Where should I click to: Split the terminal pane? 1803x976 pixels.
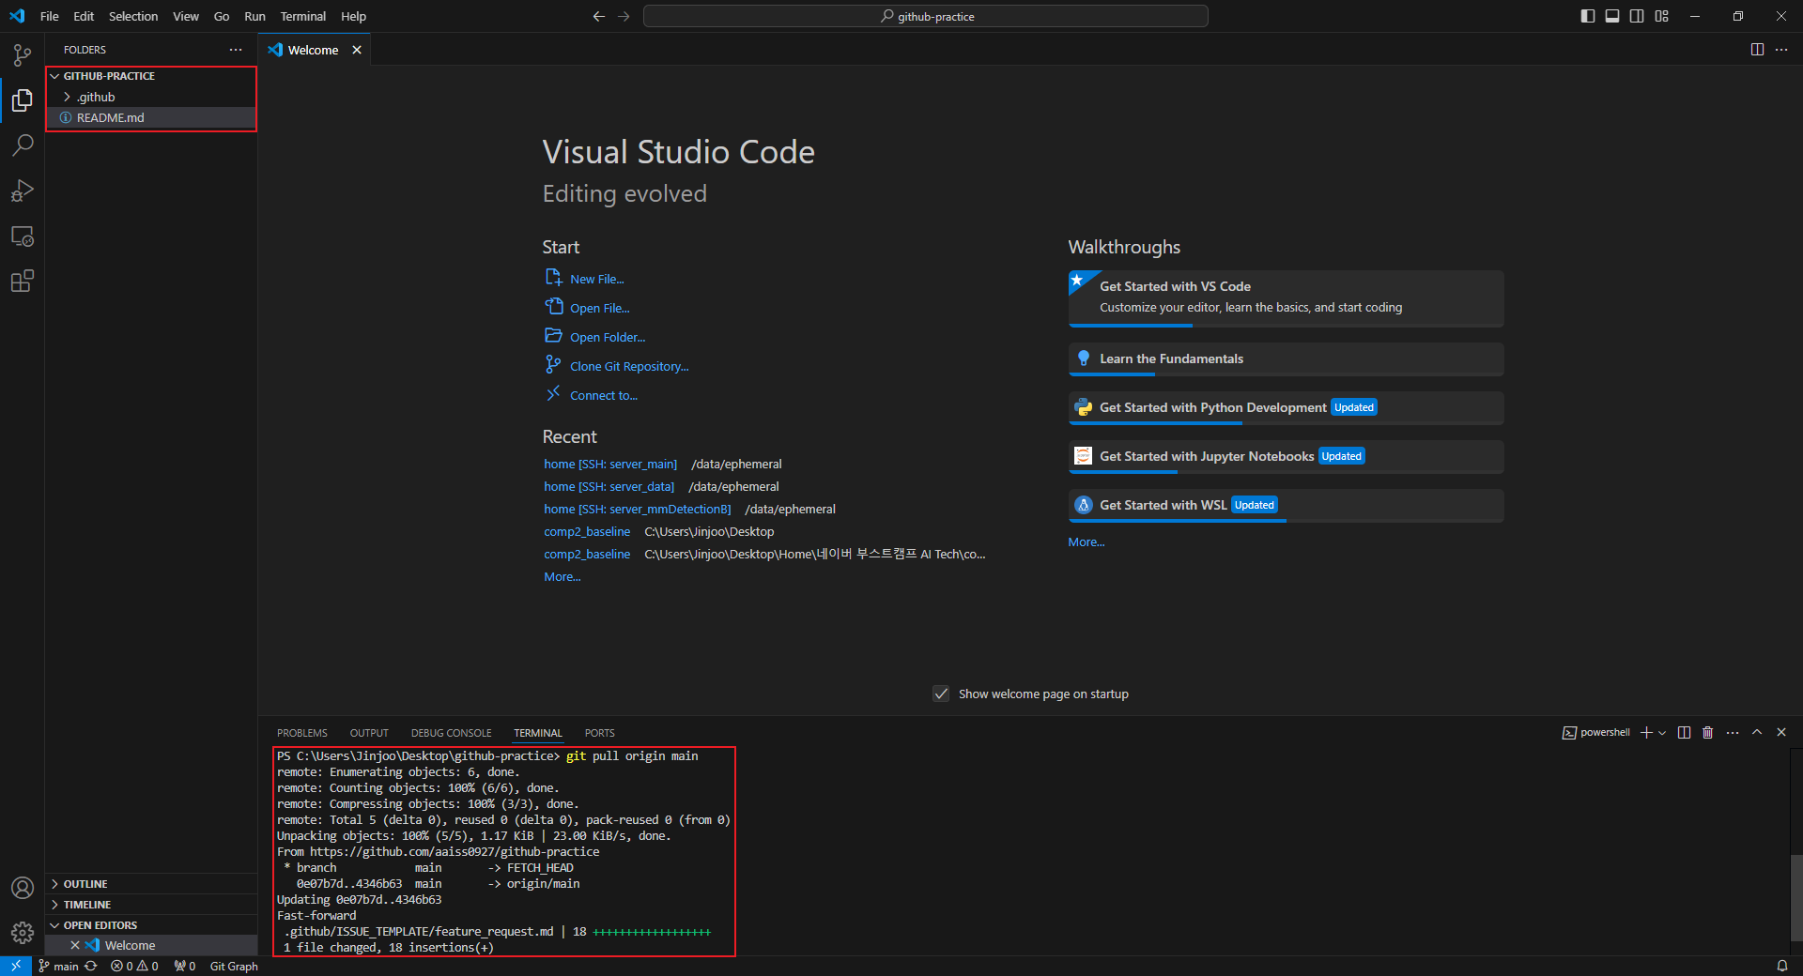tap(1684, 732)
